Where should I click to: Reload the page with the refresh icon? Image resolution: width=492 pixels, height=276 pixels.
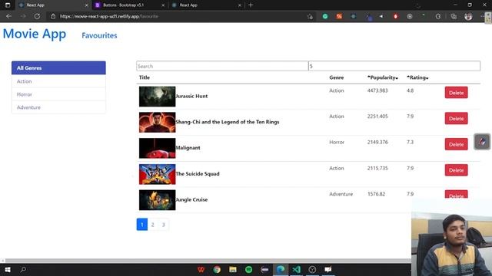(x=37, y=16)
